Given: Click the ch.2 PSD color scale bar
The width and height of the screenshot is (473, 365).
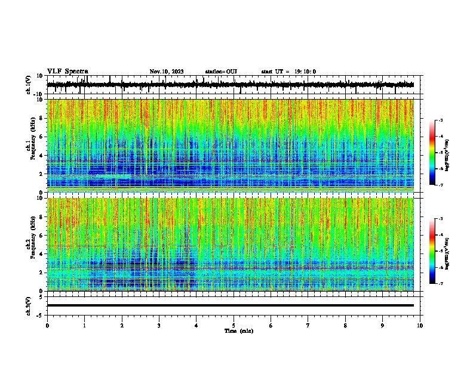Looking at the screenshot, I should [432, 251].
